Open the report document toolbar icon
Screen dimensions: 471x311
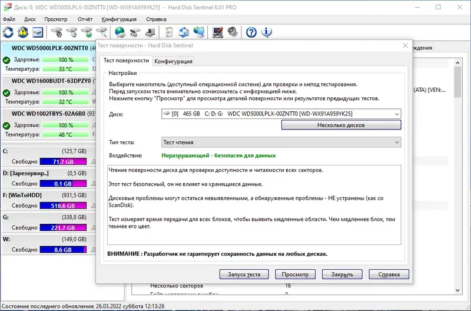pyautogui.click(x=169, y=32)
